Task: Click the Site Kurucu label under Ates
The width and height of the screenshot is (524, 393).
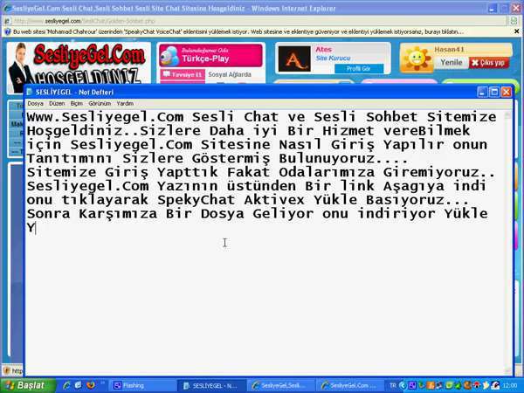Action: (x=334, y=59)
